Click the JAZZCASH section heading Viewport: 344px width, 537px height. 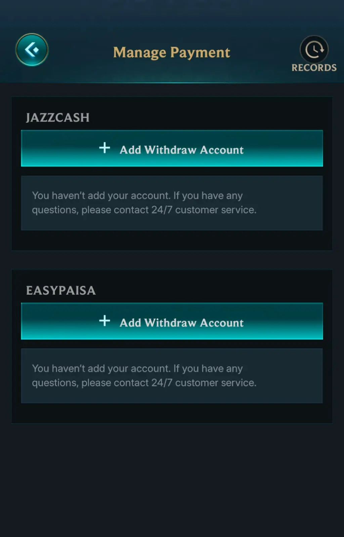(58, 117)
